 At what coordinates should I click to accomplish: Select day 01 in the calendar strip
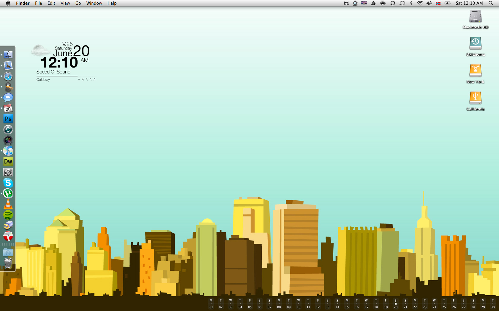point(211,304)
